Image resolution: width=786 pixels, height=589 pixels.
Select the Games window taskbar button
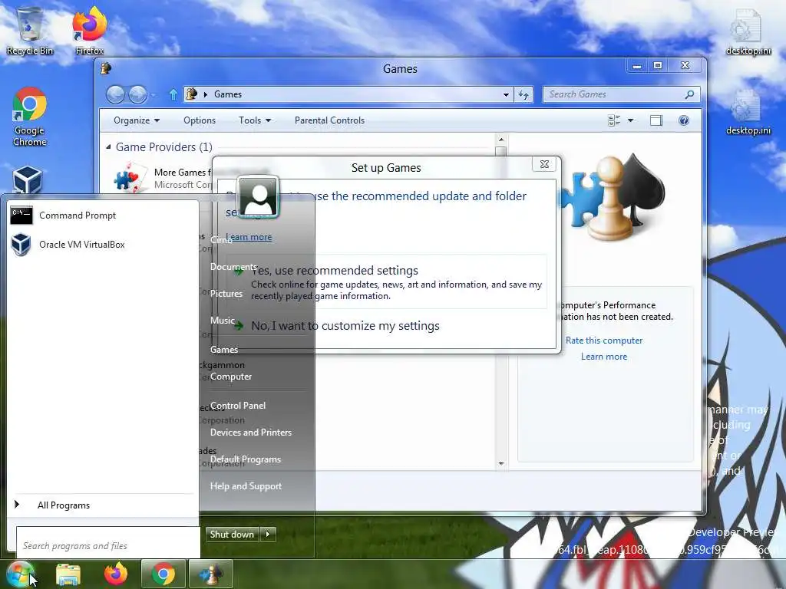(x=210, y=574)
